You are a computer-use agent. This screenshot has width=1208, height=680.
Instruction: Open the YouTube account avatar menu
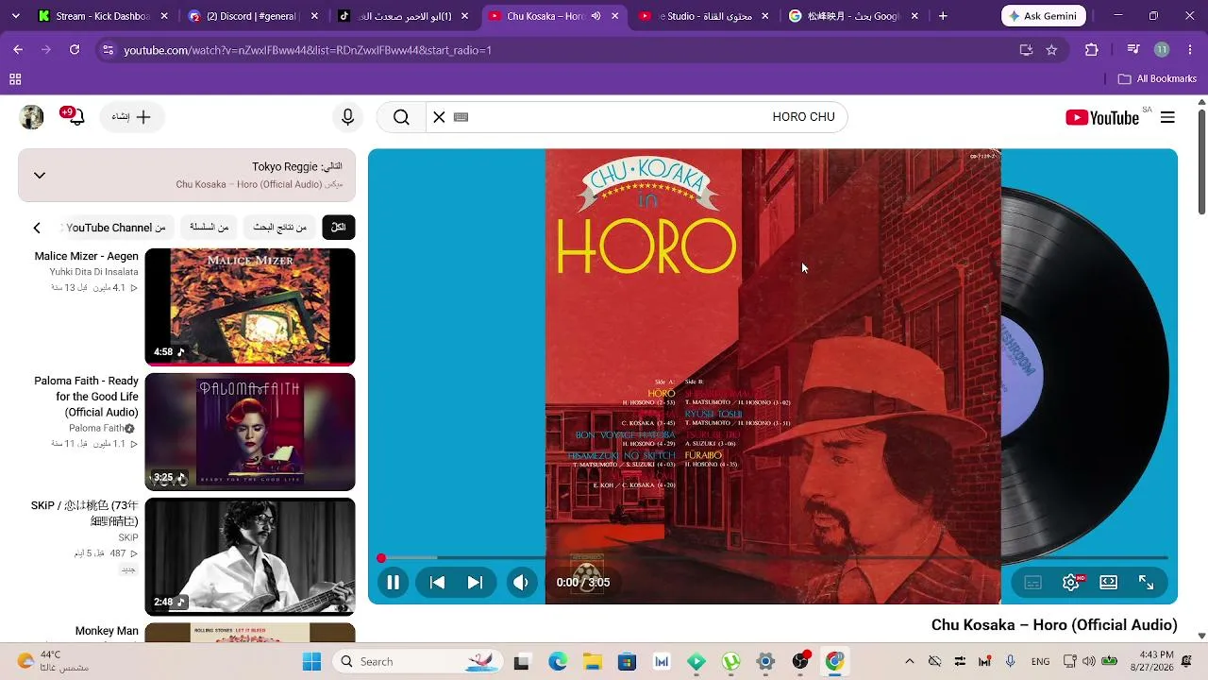click(x=32, y=117)
